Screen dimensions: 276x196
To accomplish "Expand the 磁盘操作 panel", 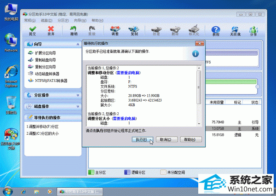I will click(52, 106).
